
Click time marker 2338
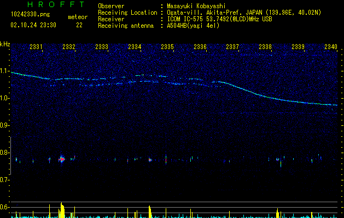click(265, 47)
